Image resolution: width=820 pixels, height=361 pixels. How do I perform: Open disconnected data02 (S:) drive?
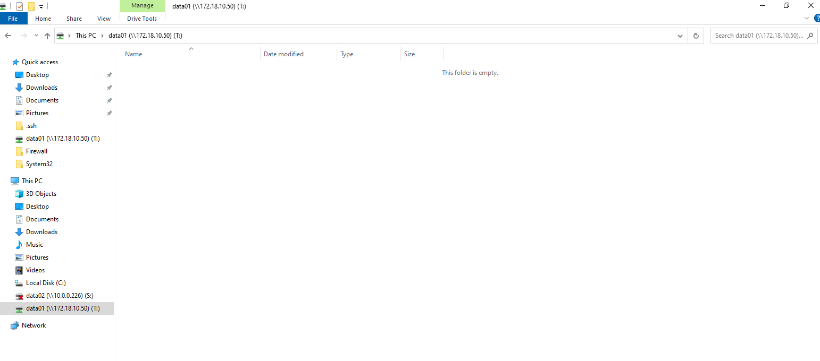click(x=60, y=296)
